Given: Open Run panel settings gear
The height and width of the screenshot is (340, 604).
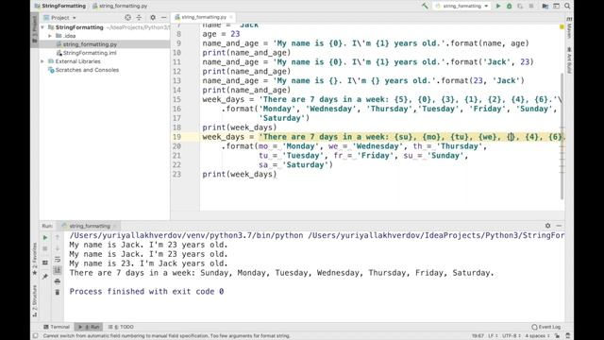Looking at the screenshot, I should click(x=547, y=226).
